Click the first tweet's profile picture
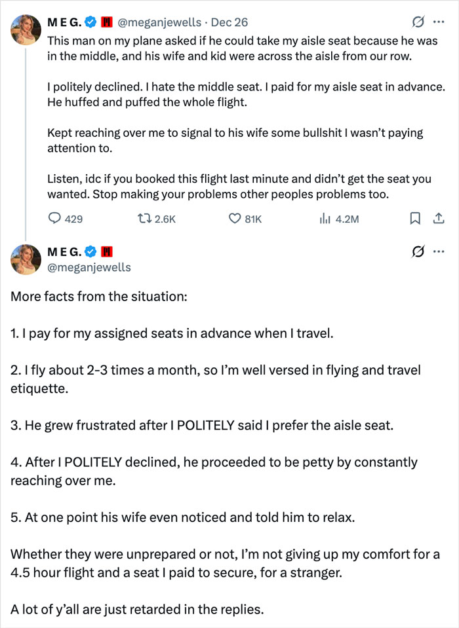The image size is (459, 628). pyautogui.click(x=25, y=29)
